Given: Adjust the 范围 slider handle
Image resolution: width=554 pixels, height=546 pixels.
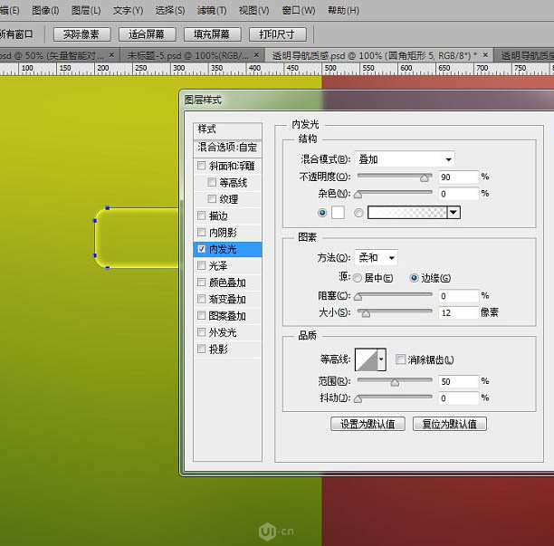Looking at the screenshot, I should [x=395, y=382].
